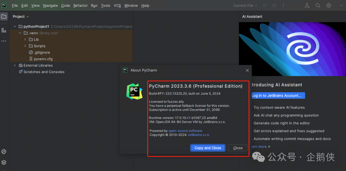Screen dimensions: 346x171
Task: Click the PC icon in About title bar
Action: point(125,70)
